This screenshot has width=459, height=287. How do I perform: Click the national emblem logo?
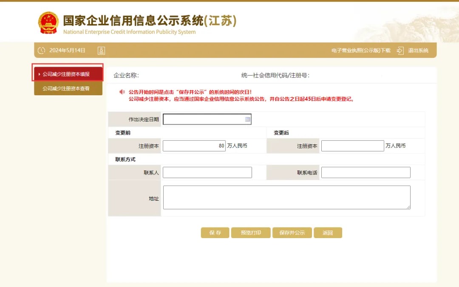point(48,23)
